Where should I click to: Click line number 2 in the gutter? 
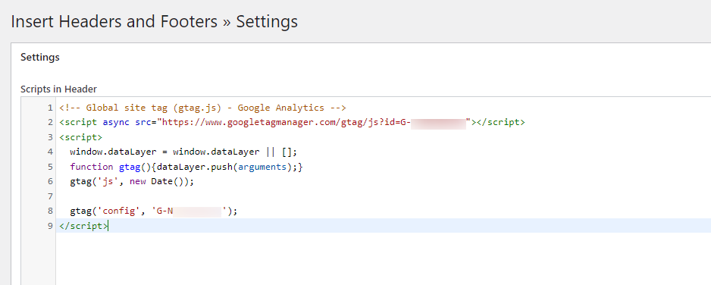coord(50,122)
